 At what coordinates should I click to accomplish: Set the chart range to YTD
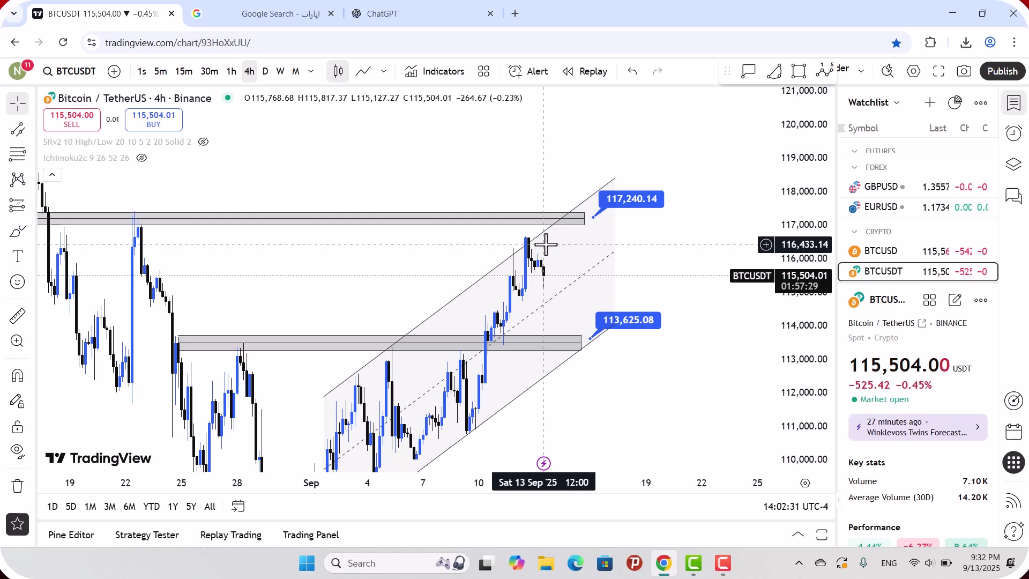151,507
